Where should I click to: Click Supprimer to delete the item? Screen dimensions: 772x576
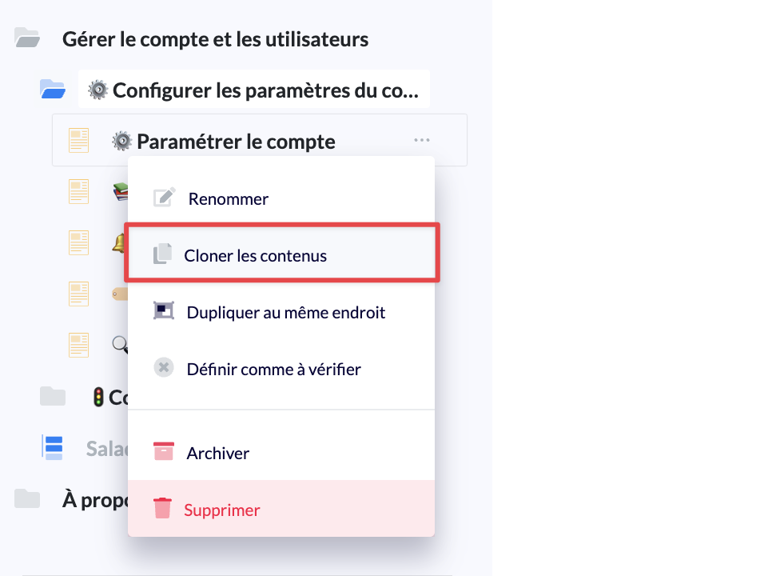(221, 510)
